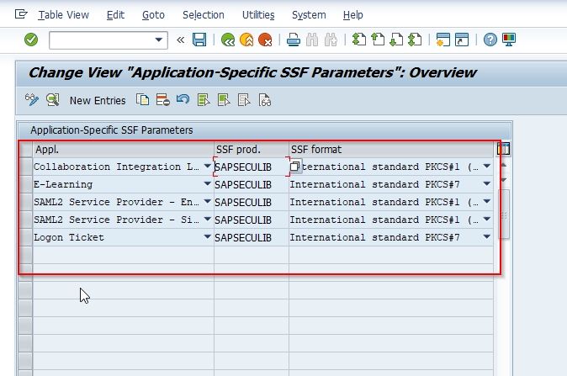567x376 pixels.
Task: Save with the floppy disk icon
Action: (199, 40)
